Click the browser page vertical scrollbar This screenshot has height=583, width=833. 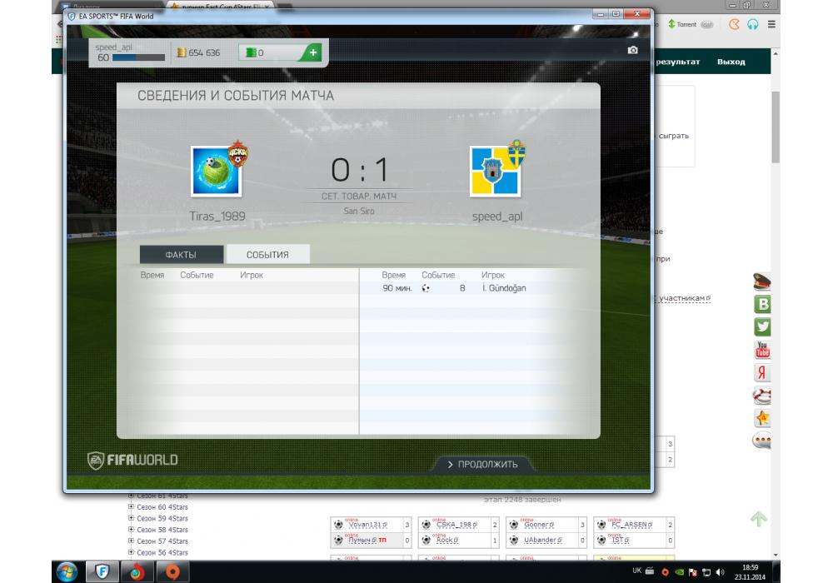tap(776, 127)
